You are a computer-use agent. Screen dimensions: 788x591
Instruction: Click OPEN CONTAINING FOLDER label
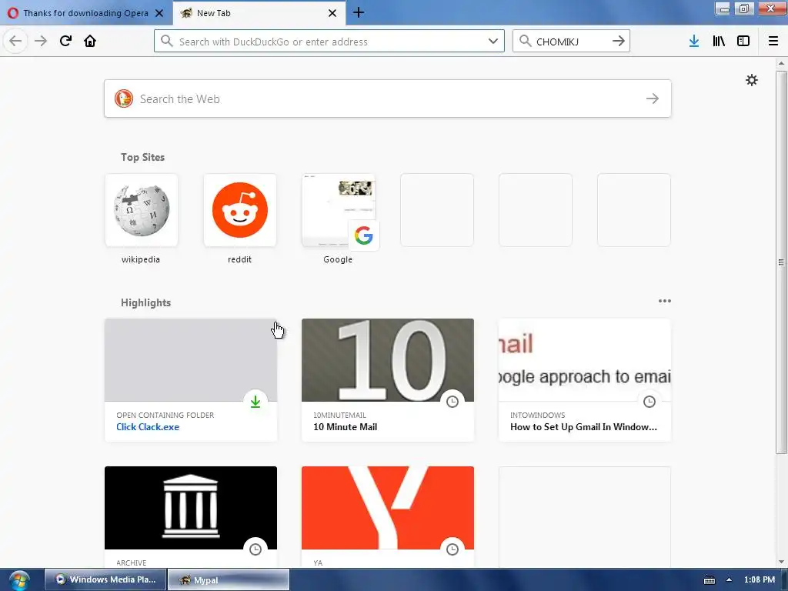(x=165, y=415)
